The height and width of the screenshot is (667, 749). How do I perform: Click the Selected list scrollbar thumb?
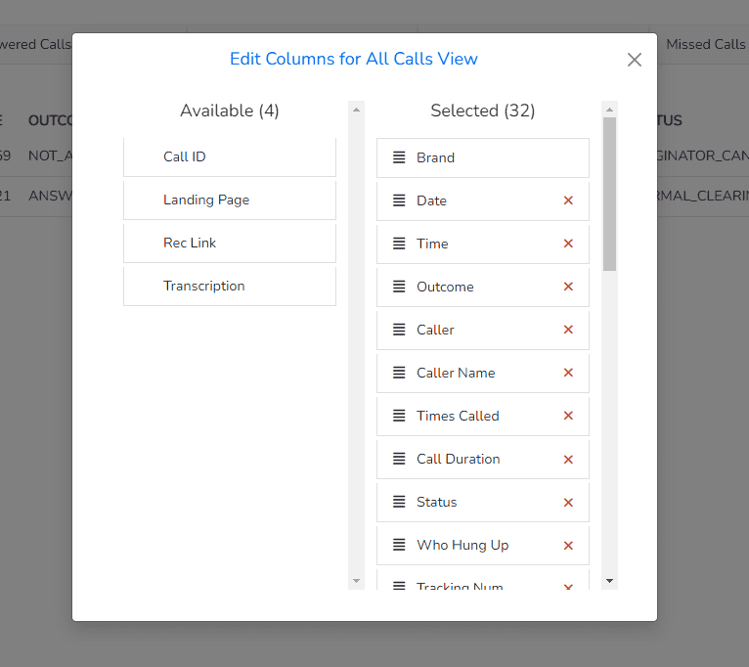pyautogui.click(x=609, y=195)
